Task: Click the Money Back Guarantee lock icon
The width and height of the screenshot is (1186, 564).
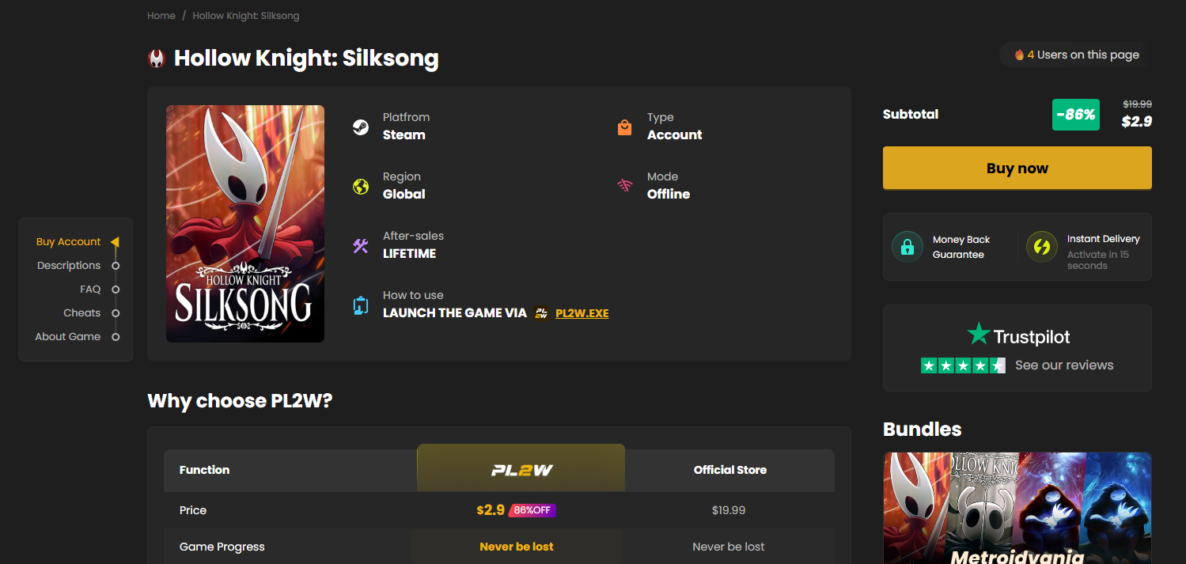Action: (907, 246)
